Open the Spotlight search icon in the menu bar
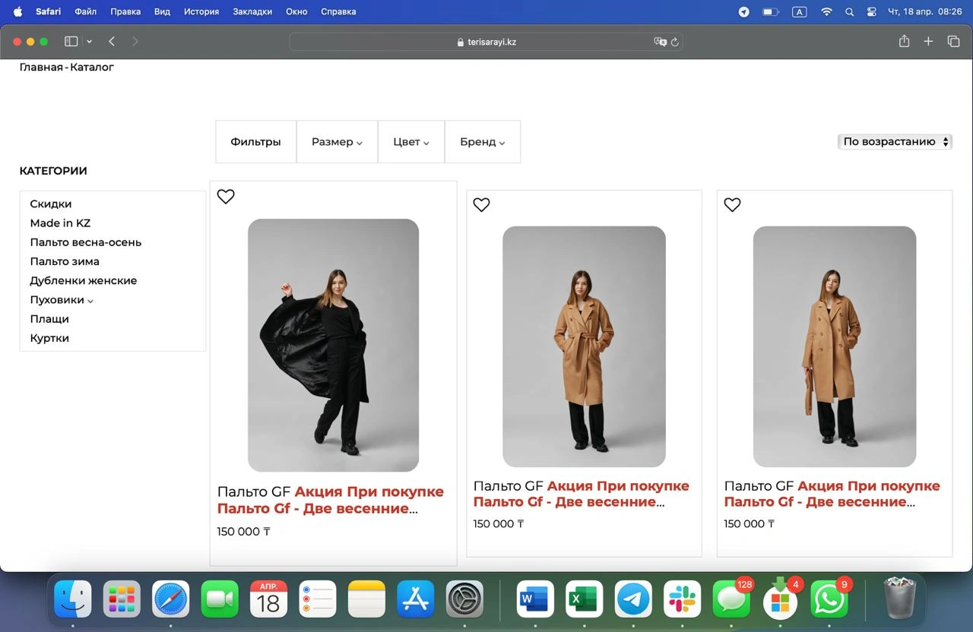 [849, 12]
